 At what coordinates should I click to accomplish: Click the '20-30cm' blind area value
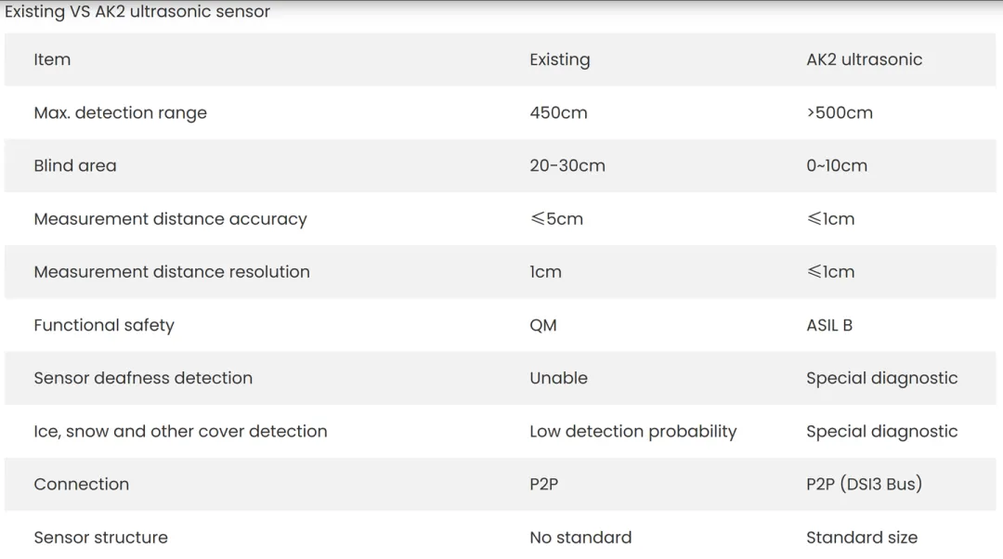(567, 166)
